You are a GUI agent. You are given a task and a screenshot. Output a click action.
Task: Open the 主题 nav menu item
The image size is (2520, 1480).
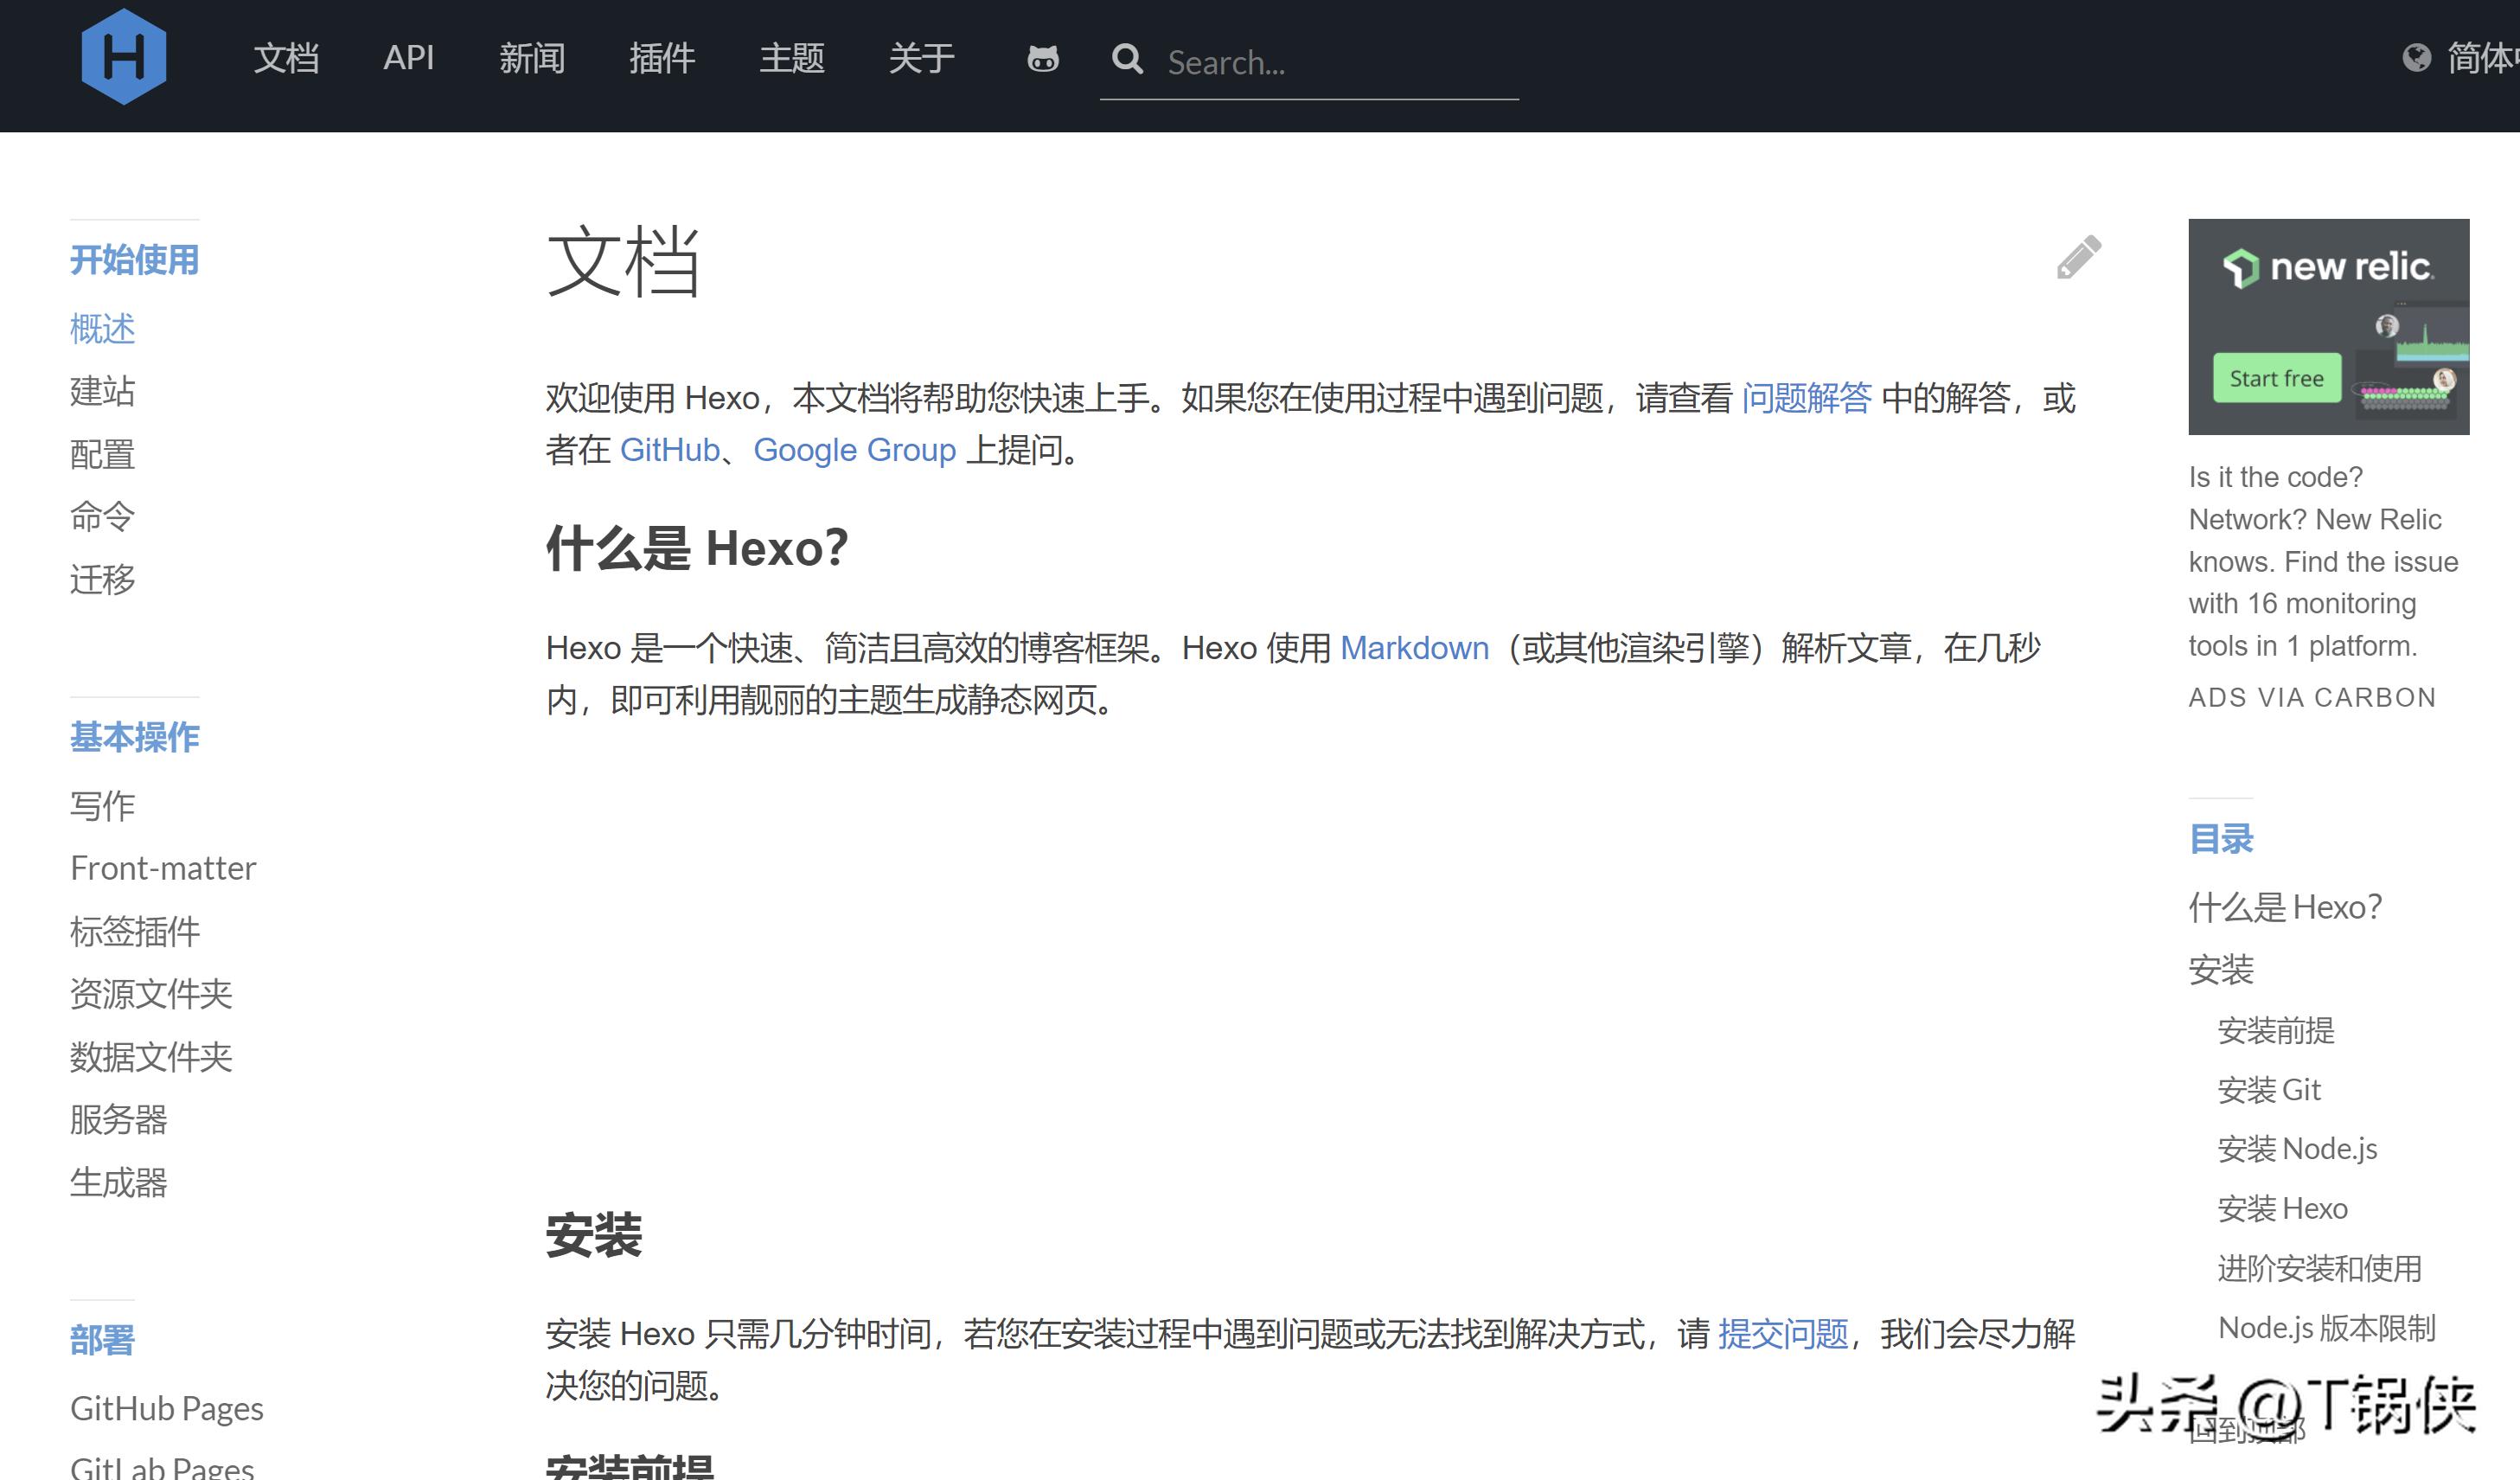click(x=792, y=58)
